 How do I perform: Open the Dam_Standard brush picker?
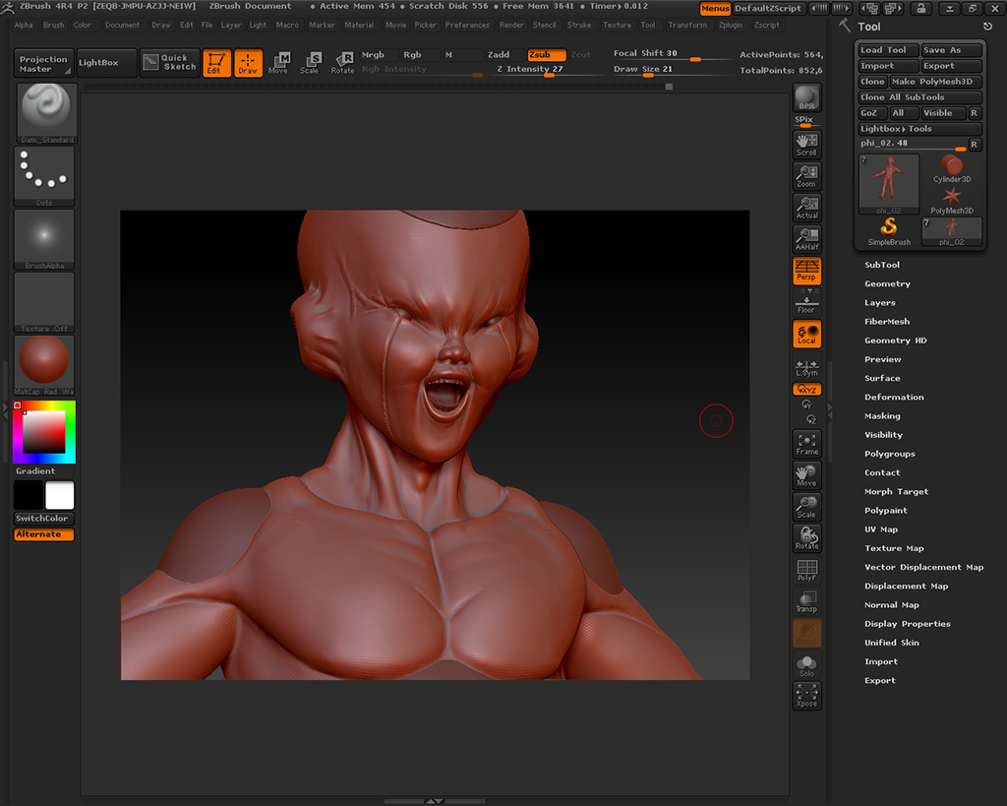(x=46, y=113)
